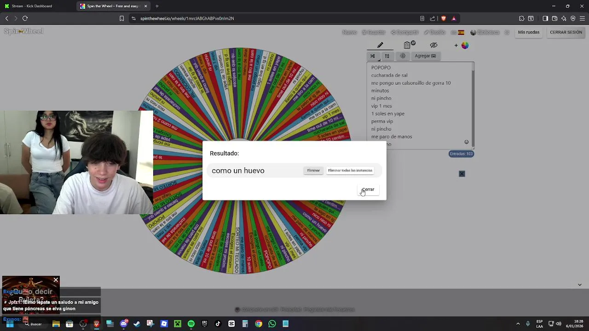589x331 pixels.
Task: Click Eliminar todas las instancias button
Action: click(x=350, y=171)
